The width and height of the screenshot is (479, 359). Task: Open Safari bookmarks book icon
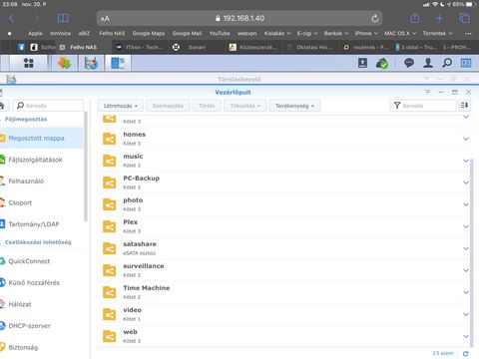(x=63, y=18)
